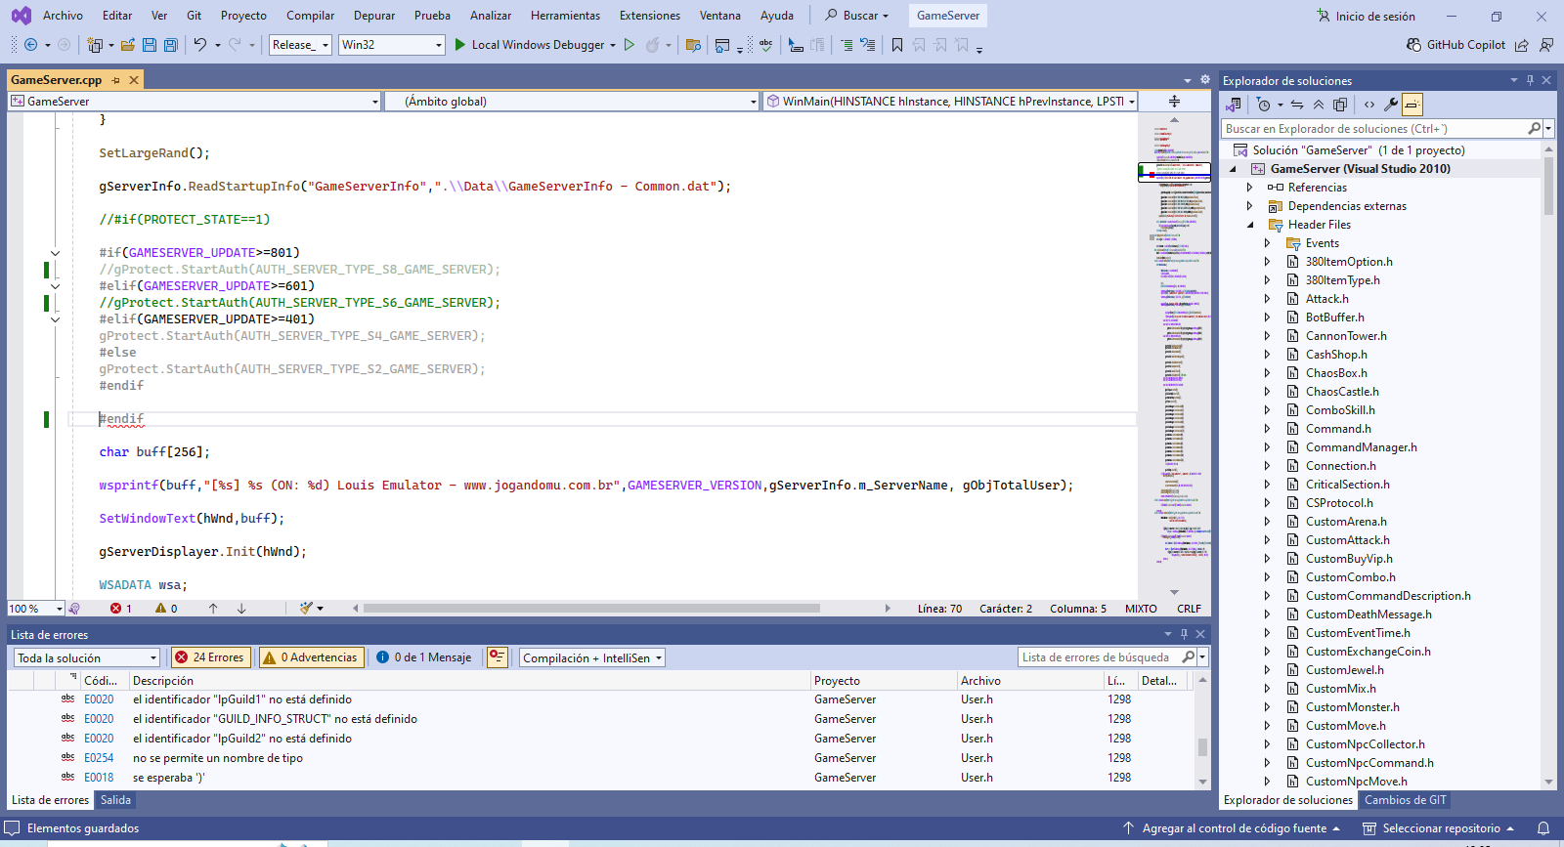This screenshot has width=1564, height=847.
Task: Open the Compilar menu
Action: tap(310, 16)
